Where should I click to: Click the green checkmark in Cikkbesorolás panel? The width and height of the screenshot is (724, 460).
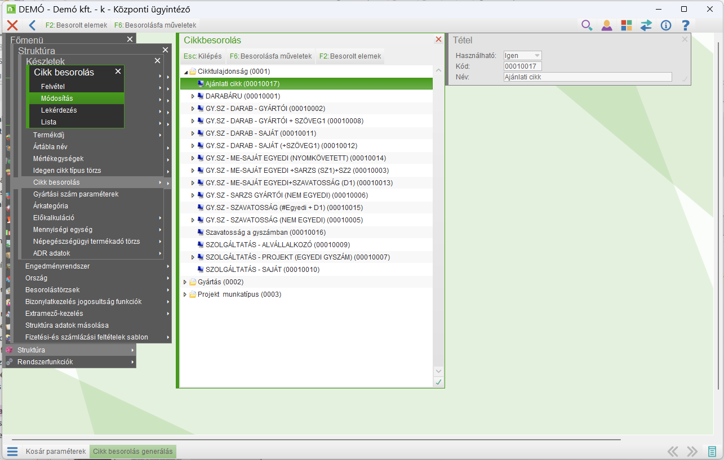pyautogui.click(x=438, y=382)
